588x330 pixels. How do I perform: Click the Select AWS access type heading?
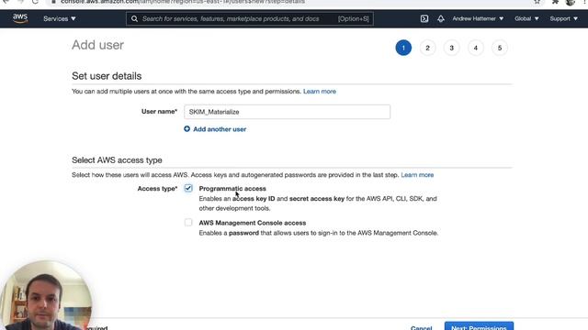pyautogui.click(x=117, y=160)
